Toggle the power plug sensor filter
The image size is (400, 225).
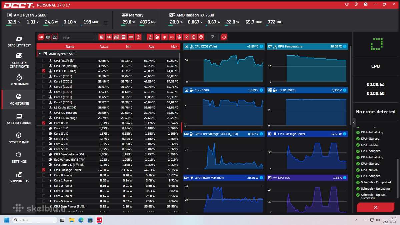(164, 37)
